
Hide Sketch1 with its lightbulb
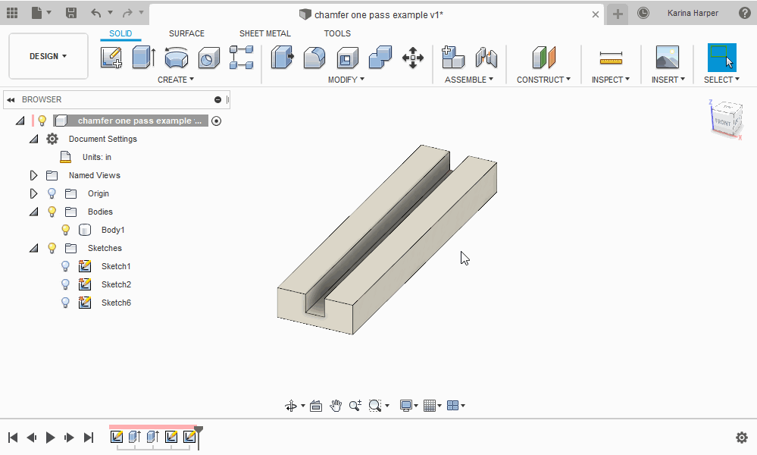click(x=64, y=266)
